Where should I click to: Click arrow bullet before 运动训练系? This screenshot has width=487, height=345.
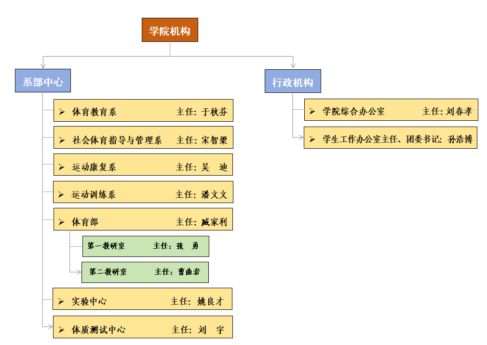pyautogui.click(x=61, y=195)
